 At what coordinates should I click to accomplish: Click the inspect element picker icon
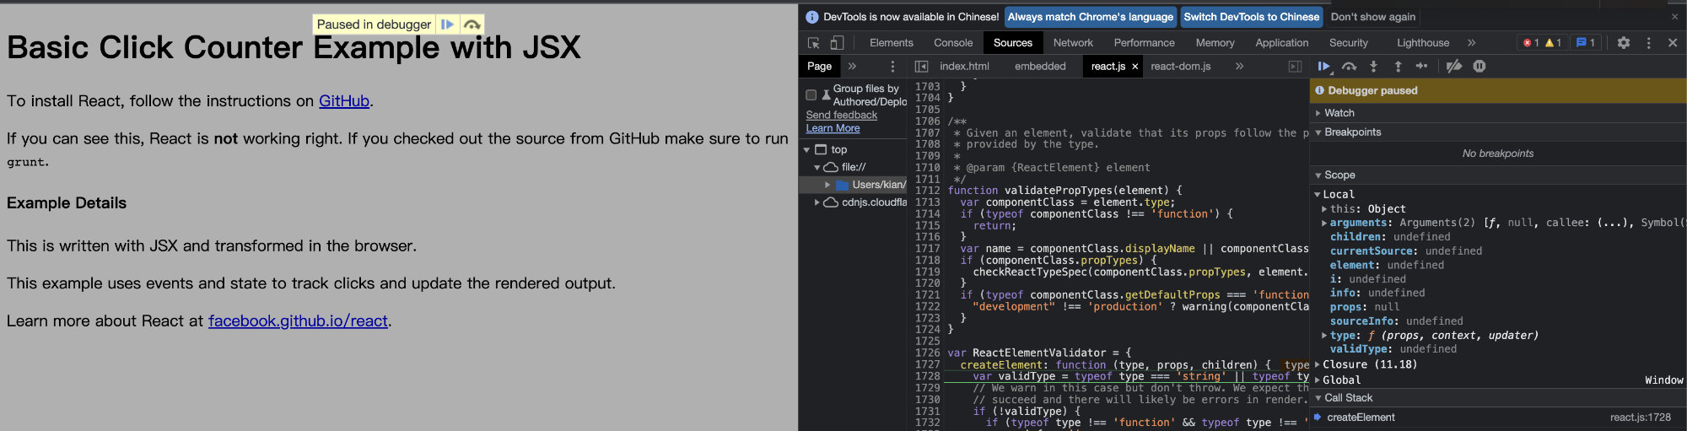pyautogui.click(x=813, y=43)
